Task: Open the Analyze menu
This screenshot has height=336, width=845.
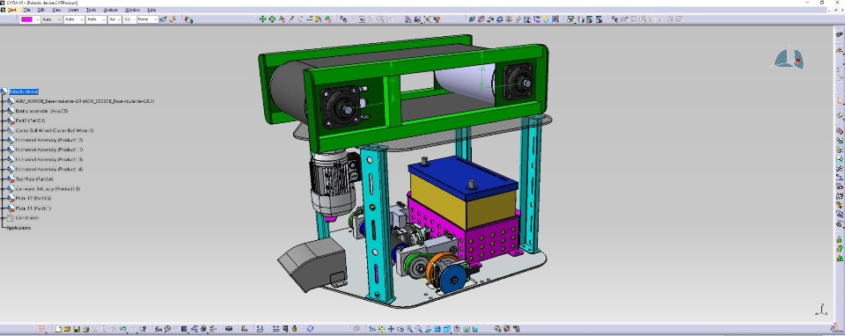Action: pos(111,10)
